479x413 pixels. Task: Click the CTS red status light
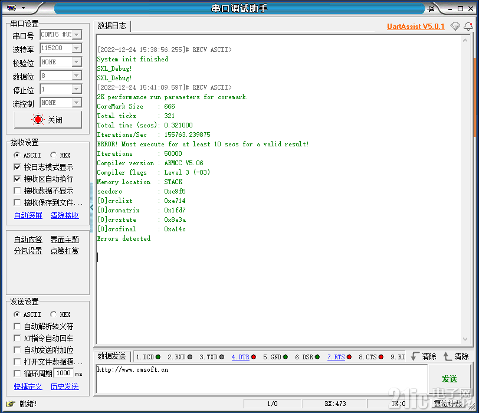click(x=381, y=357)
